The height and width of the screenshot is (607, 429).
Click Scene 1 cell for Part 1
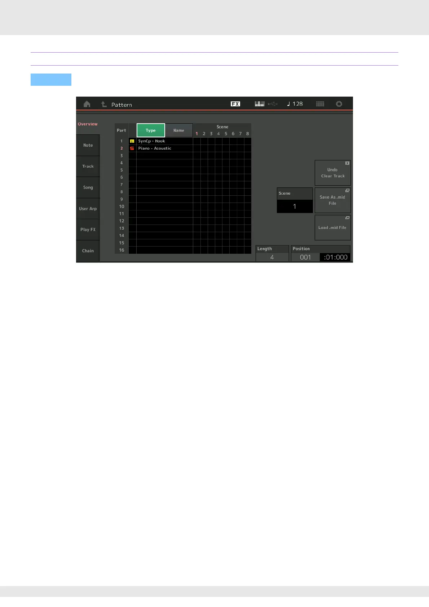click(197, 141)
